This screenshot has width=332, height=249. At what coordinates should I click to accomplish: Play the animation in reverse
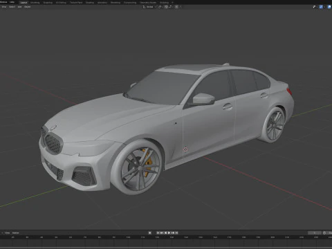[165, 233]
